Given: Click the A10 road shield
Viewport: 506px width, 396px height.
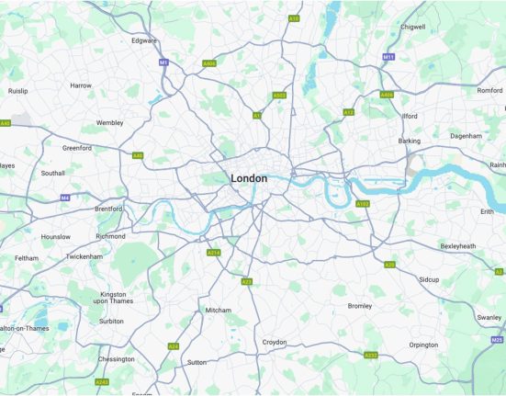Looking at the screenshot, I should coord(294,18).
